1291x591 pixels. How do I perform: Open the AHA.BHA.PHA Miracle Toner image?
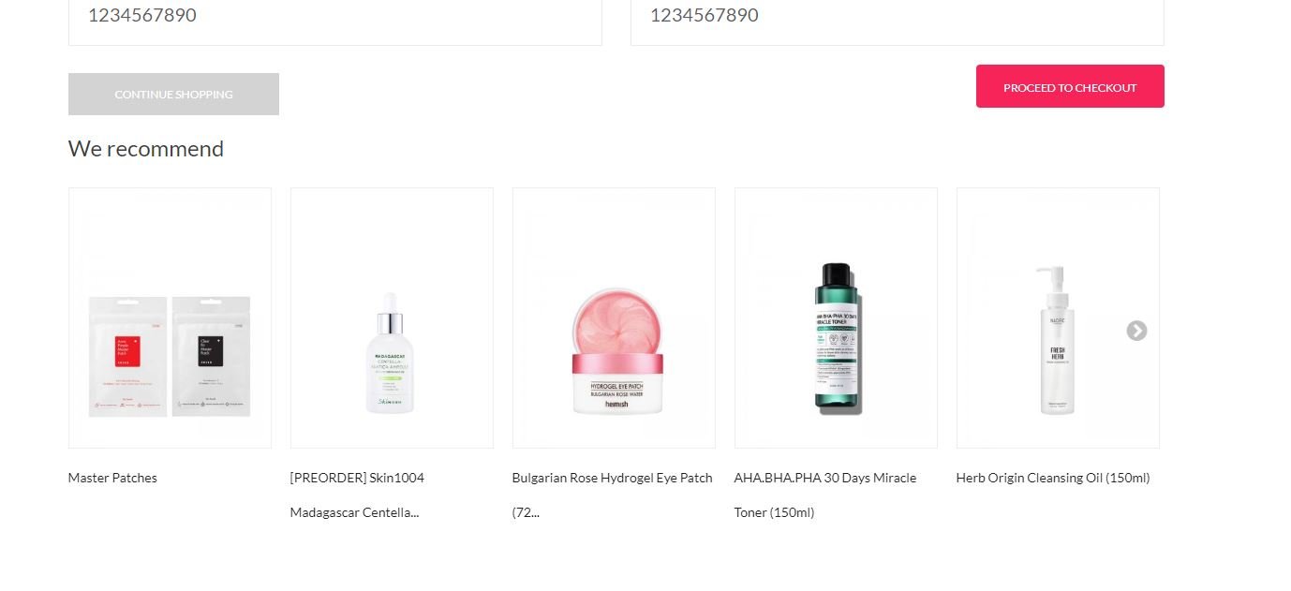coord(836,318)
